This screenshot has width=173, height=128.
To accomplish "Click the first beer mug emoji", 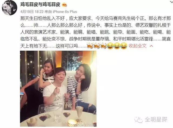I will click(90, 46).
